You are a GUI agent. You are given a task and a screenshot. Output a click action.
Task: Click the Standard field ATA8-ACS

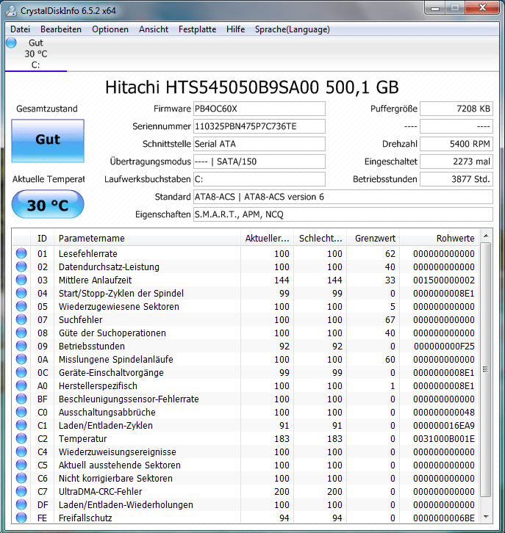(x=343, y=197)
